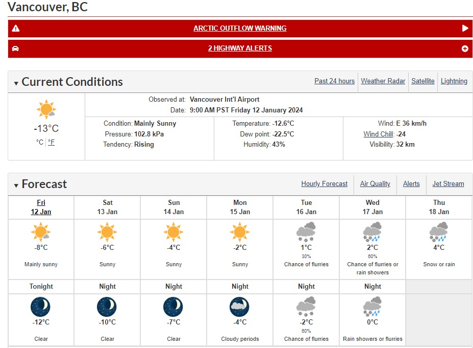This screenshot has width=473, height=348.
Task: Collapse the Forecast section
Action: click(16, 185)
